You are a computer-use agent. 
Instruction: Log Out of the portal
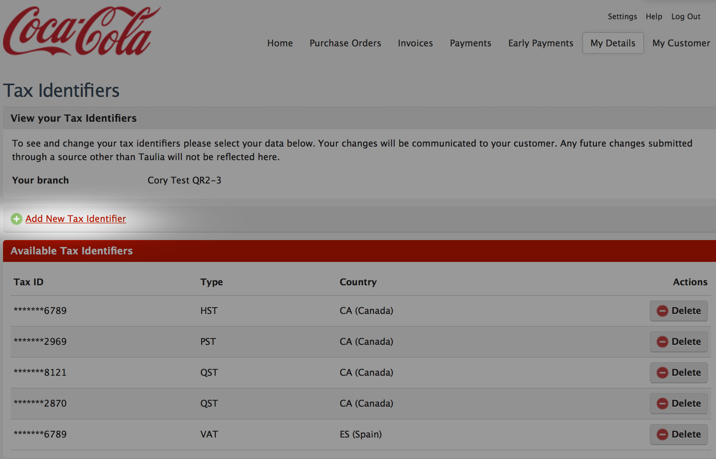coord(685,17)
